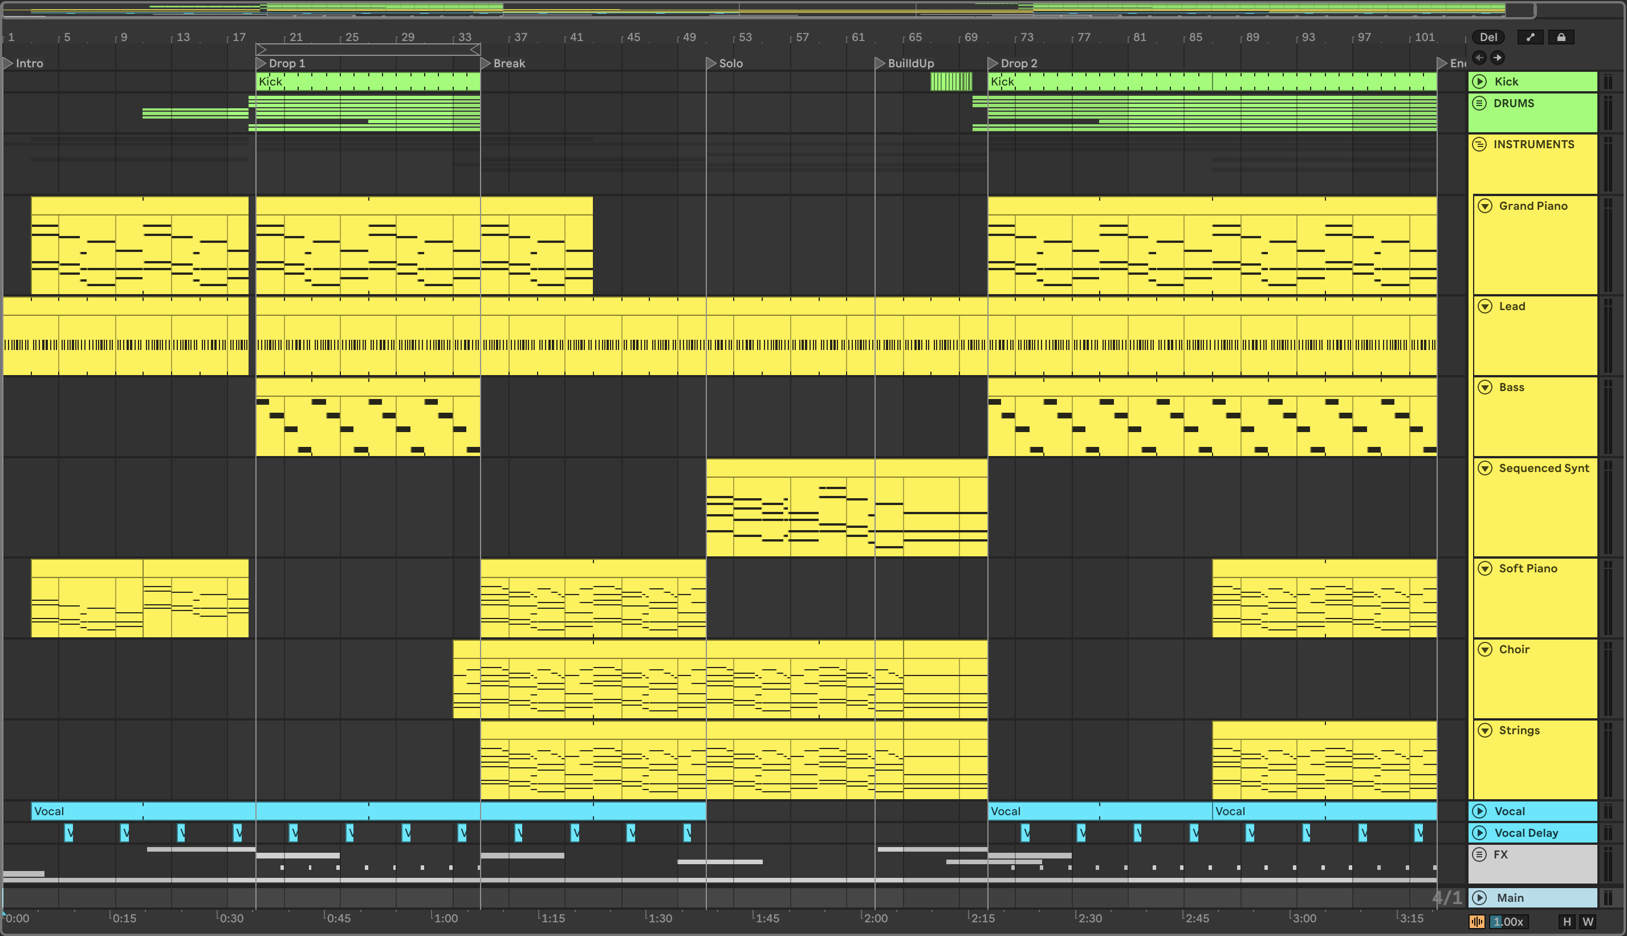Click the Main track play icon
Viewport: 1627px width, 936px height.
pyautogui.click(x=1479, y=898)
